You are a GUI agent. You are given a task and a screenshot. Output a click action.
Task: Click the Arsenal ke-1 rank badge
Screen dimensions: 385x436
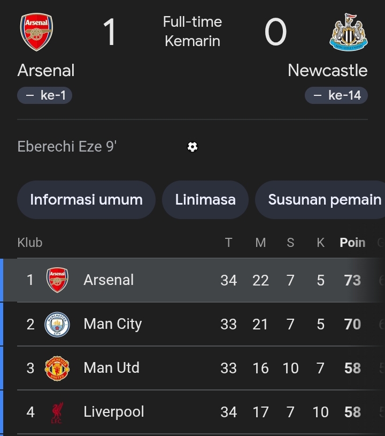[x=45, y=96]
